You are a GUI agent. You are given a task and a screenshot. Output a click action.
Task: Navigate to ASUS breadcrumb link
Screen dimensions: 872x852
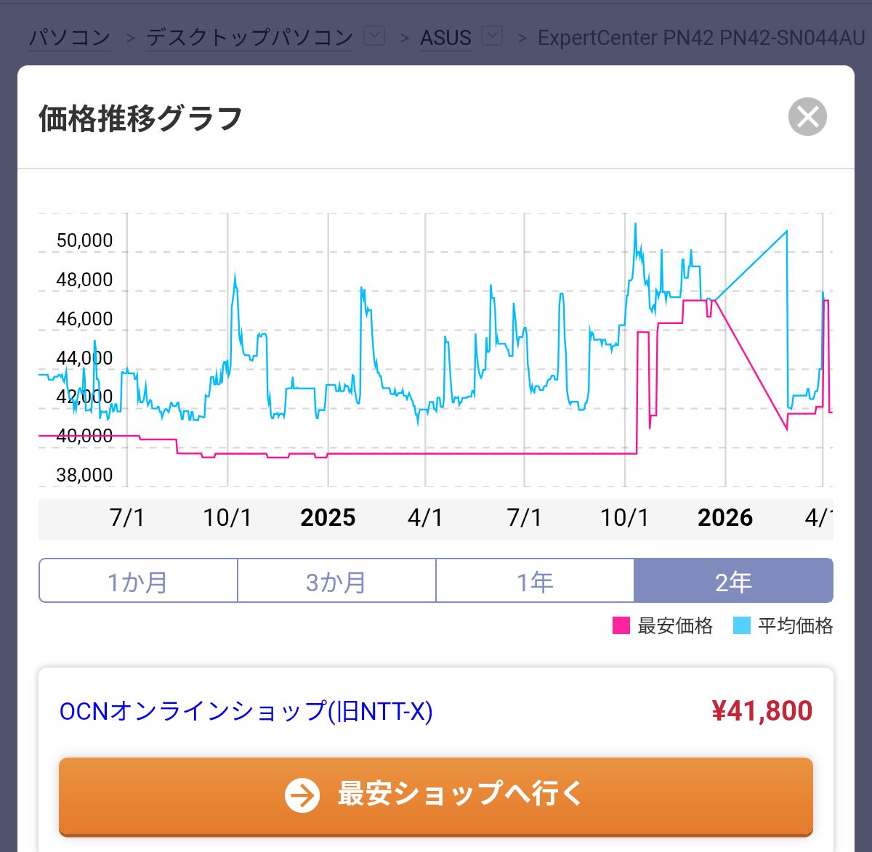[445, 37]
